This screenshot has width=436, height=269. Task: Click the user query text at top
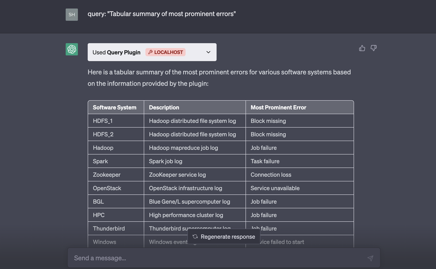point(162,14)
